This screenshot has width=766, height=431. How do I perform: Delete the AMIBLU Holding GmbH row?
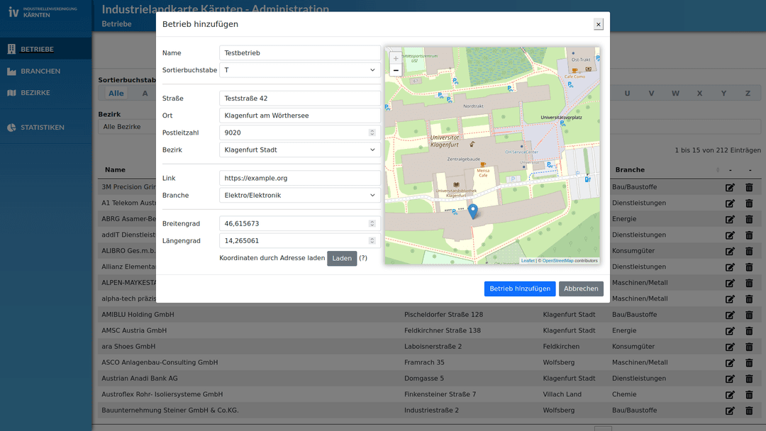point(749,315)
